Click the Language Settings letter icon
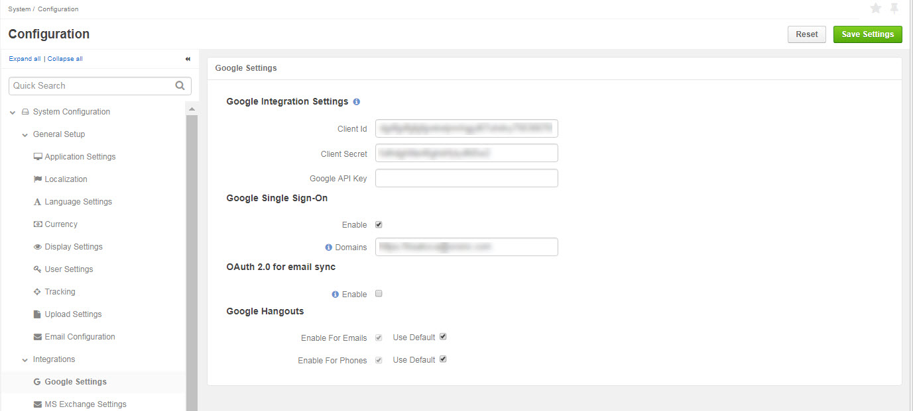This screenshot has height=411, width=913. coord(38,202)
